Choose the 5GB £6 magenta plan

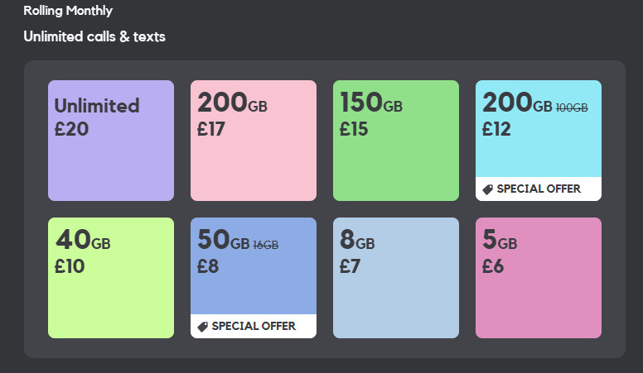(539, 278)
